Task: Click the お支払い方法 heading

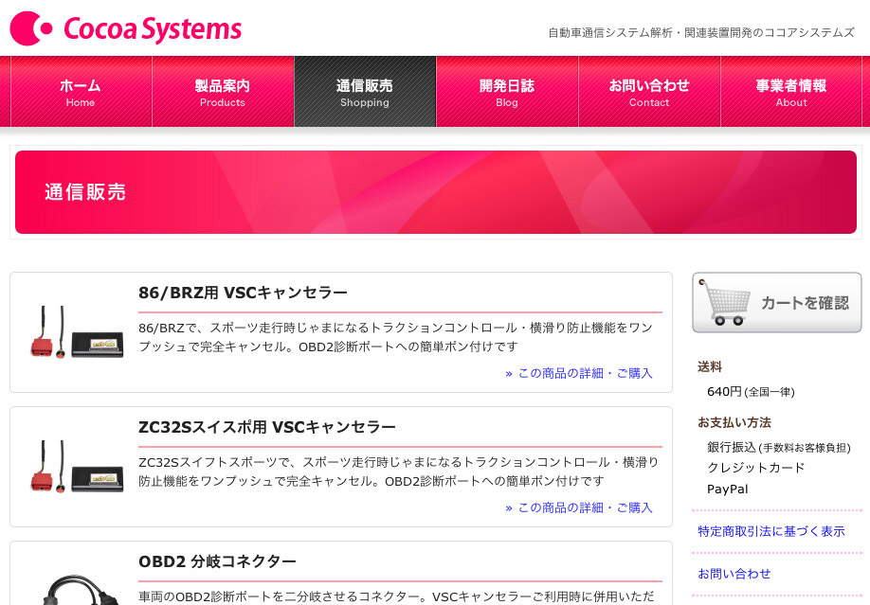Action: pyautogui.click(x=734, y=422)
